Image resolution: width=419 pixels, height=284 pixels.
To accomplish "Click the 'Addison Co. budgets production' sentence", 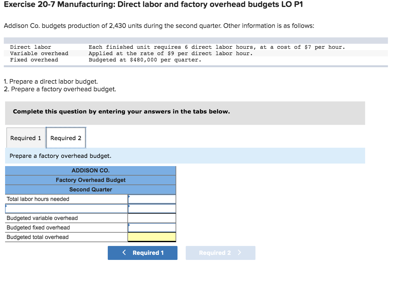I will (159, 26).
